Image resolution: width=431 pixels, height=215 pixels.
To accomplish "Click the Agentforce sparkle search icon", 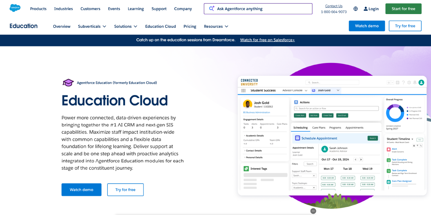I will pyautogui.click(x=212, y=9).
